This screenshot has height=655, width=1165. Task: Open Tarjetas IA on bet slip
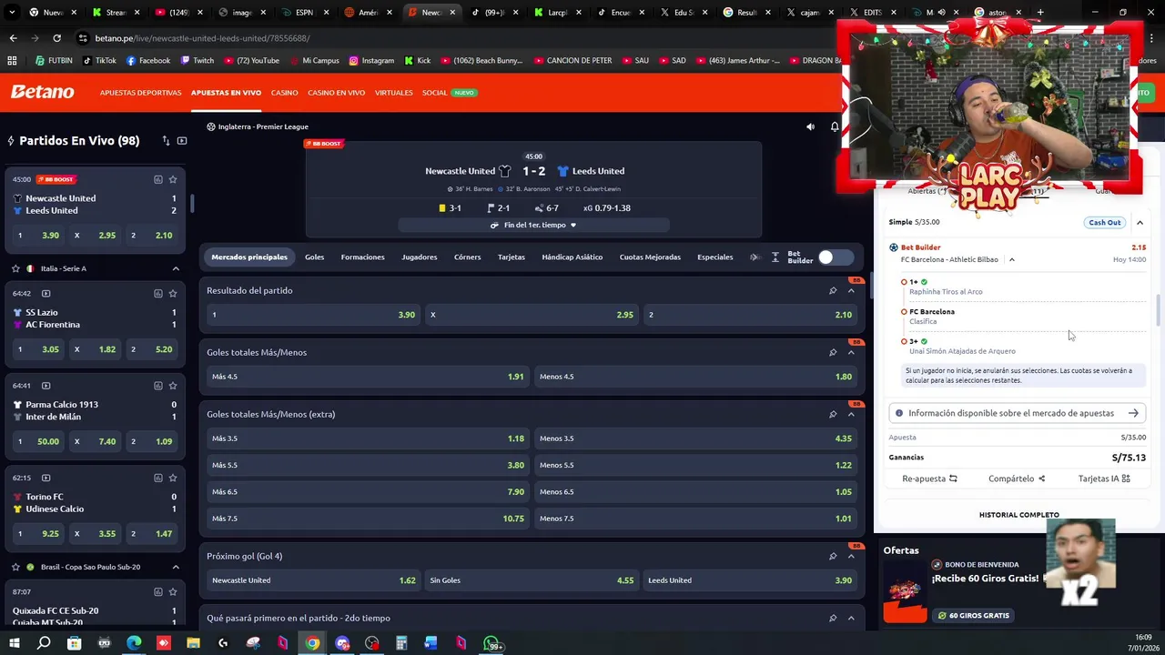click(x=1104, y=479)
